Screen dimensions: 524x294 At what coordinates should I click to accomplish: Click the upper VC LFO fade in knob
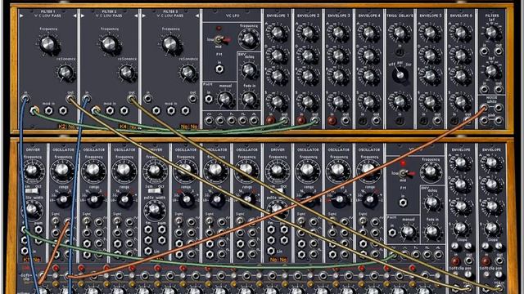(249, 98)
